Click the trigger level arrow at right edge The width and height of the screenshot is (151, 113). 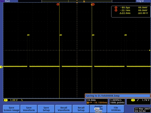[x=150, y=50]
